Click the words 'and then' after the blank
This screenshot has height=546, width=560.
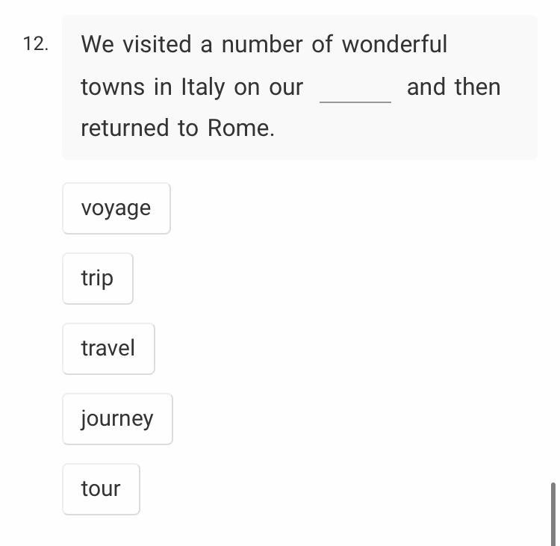454,87
